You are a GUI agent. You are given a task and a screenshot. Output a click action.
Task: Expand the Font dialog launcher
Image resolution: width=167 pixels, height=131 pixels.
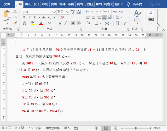pyautogui.click(x=81, y=30)
